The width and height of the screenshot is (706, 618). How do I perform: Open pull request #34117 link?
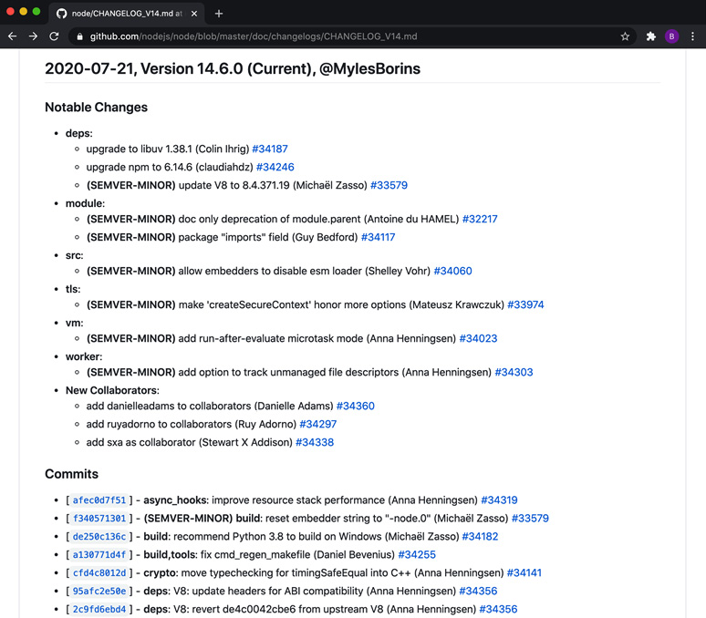pyautogui.click(x=378, y=237)
